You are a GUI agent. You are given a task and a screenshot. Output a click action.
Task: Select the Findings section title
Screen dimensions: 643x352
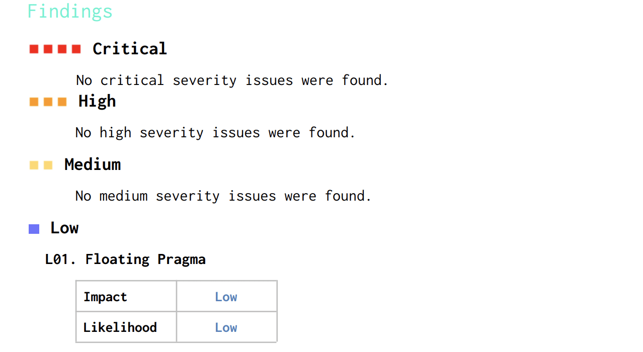(x=70, y=11)
